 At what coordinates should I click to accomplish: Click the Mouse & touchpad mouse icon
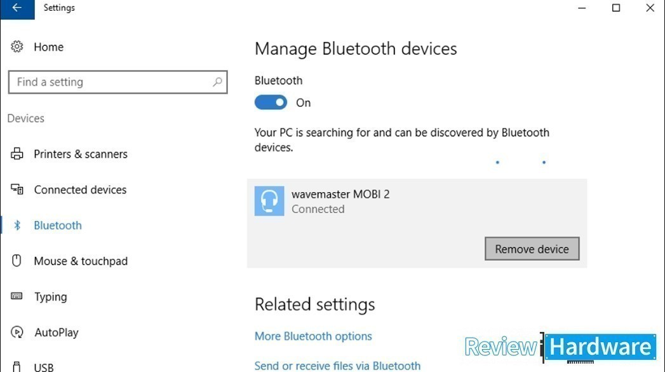point(17,260)
